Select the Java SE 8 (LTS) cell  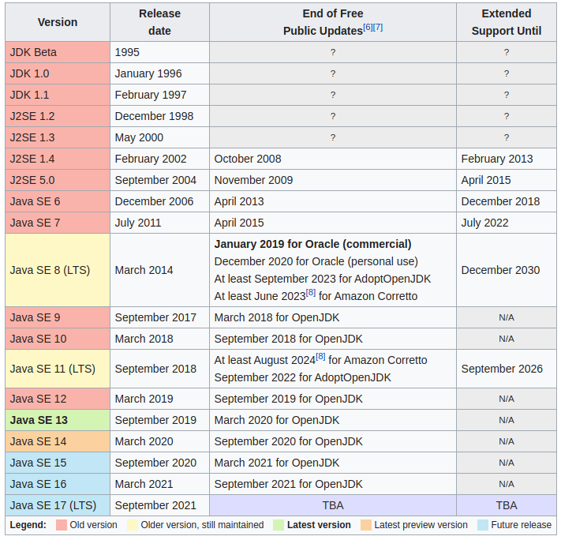[x=58, y=270]
